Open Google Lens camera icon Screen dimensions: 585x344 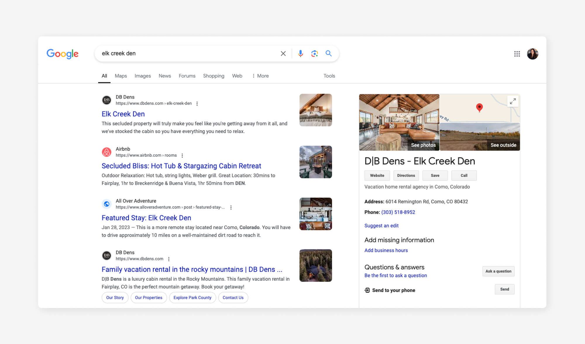tap(314, 54)
